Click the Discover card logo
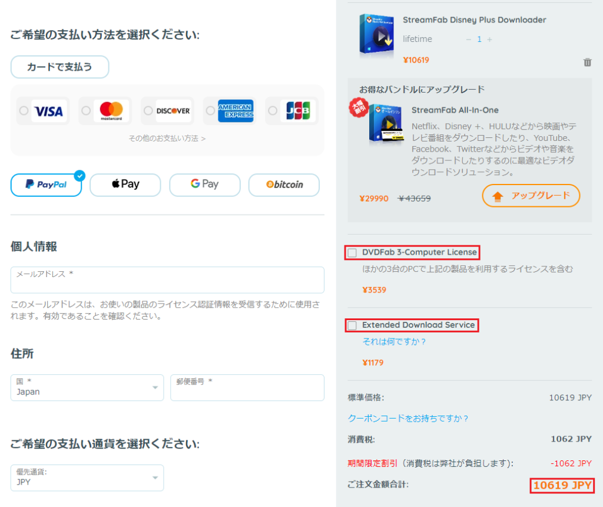Image resolution: width=603 pixels, height=507 pixels. point(174,111)
